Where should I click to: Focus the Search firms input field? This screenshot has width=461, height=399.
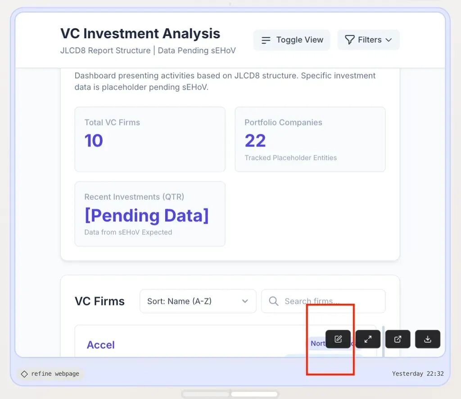(x=323, y=301)
